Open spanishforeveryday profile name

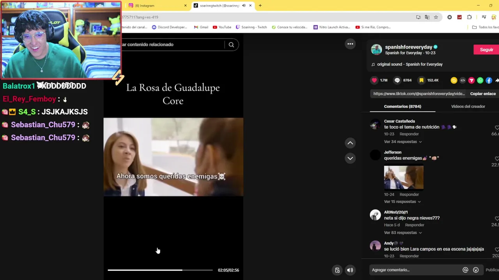point(409,47)
